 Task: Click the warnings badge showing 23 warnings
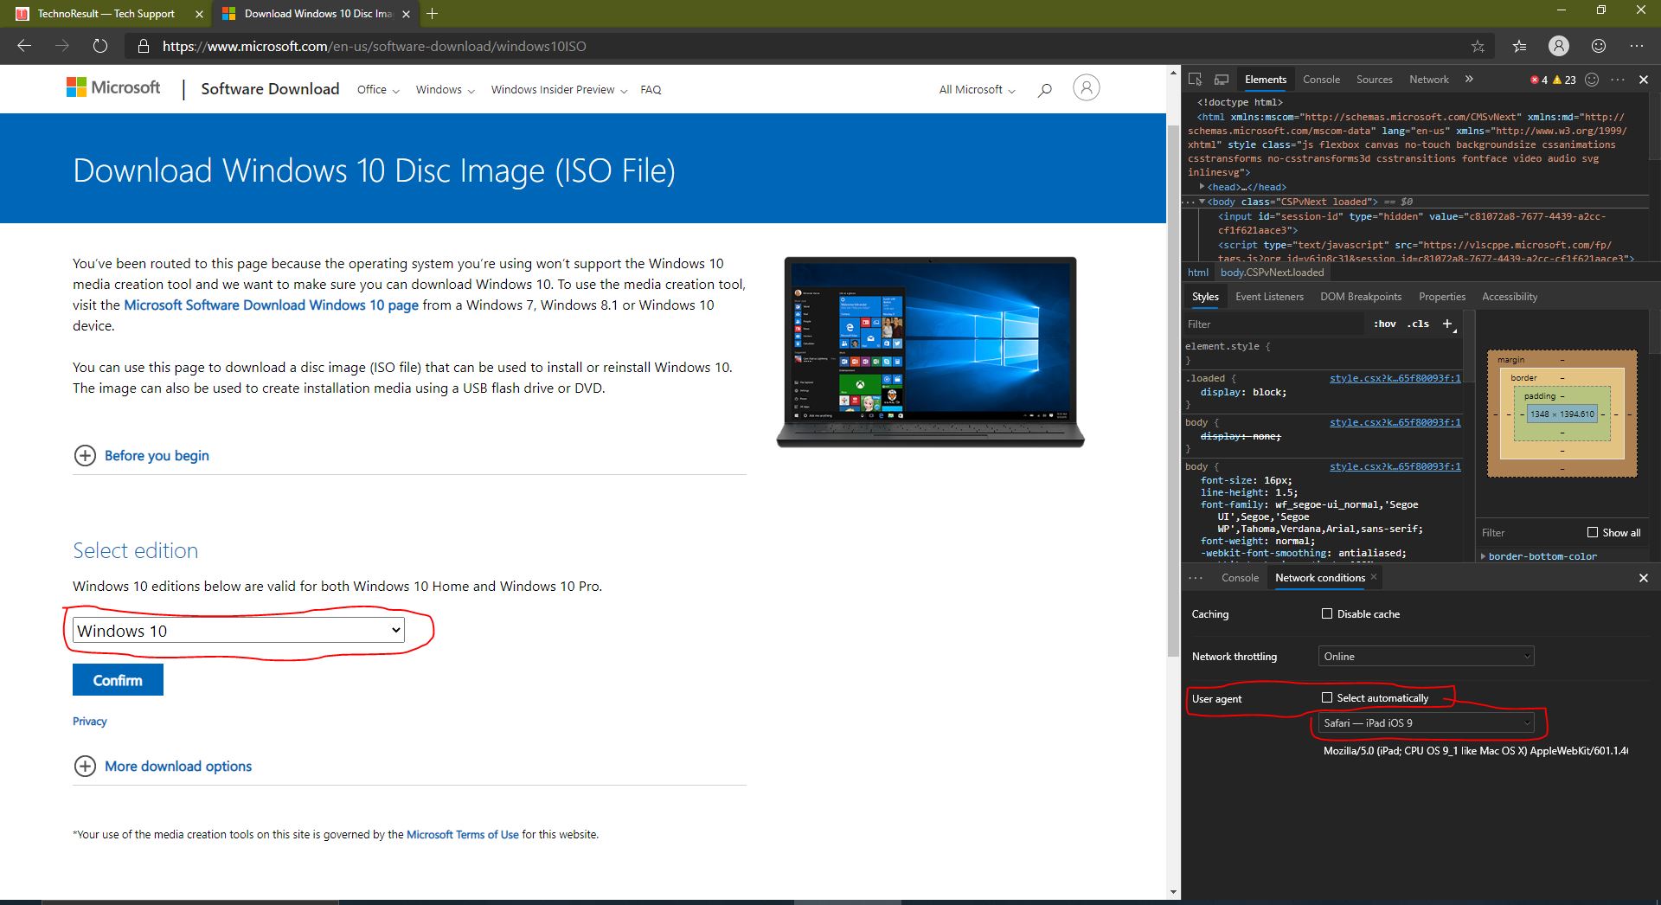(1564, 79)
